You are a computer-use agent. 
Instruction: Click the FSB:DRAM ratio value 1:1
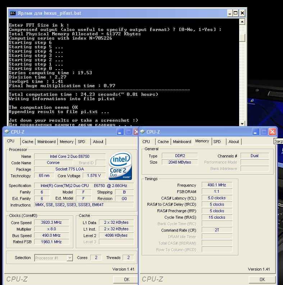217,191
